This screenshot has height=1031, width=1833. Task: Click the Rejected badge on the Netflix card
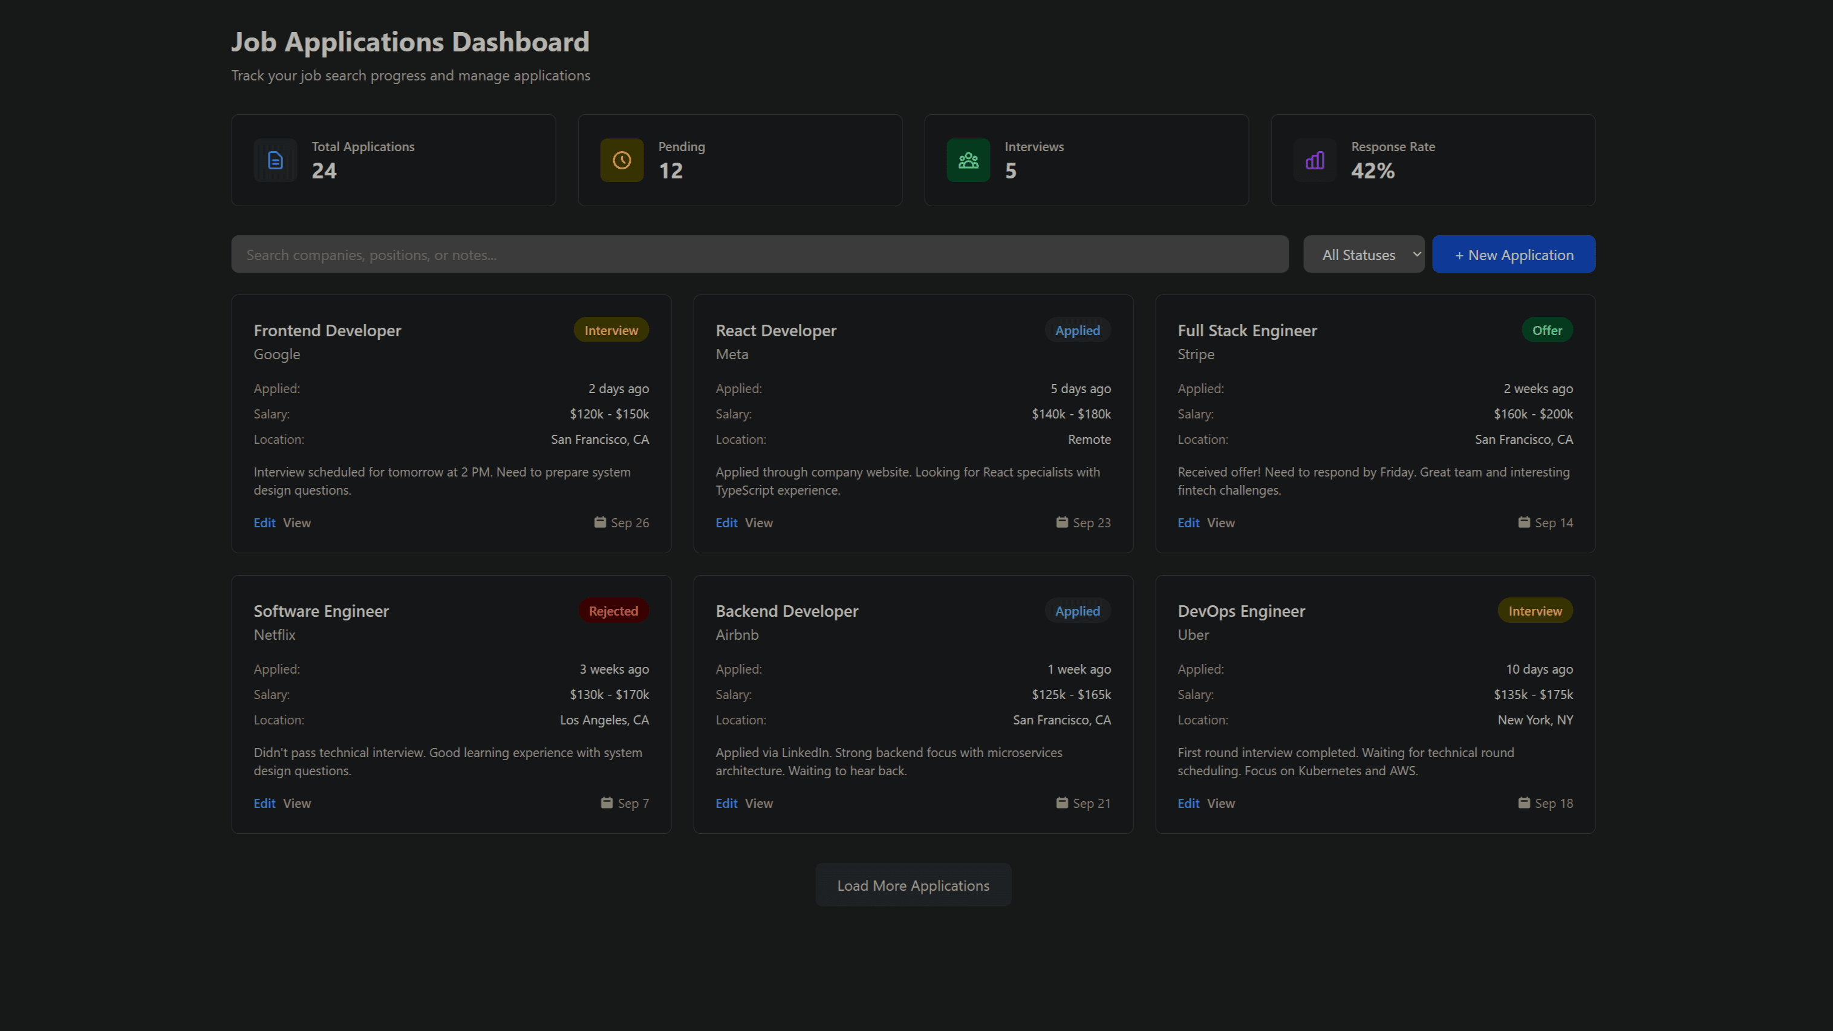pos(613,611)
